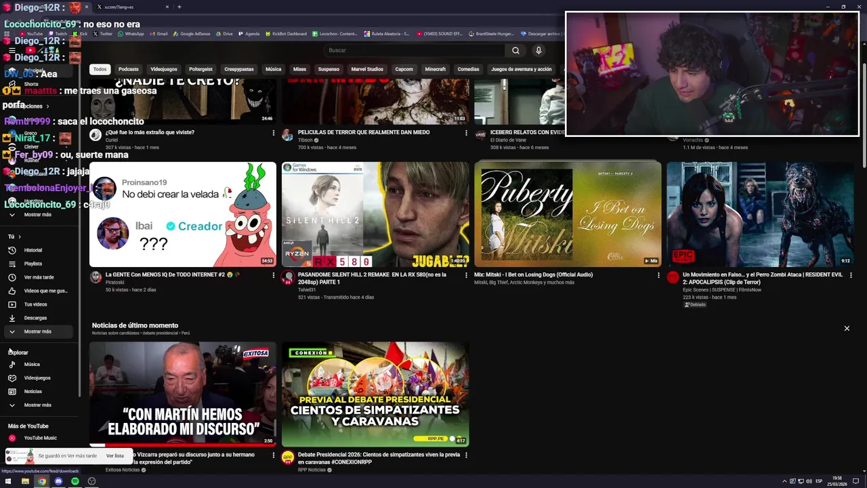Open Descargas in the sidebar
The height and width of the screenshot is (488, 867).
pos(35,318)
